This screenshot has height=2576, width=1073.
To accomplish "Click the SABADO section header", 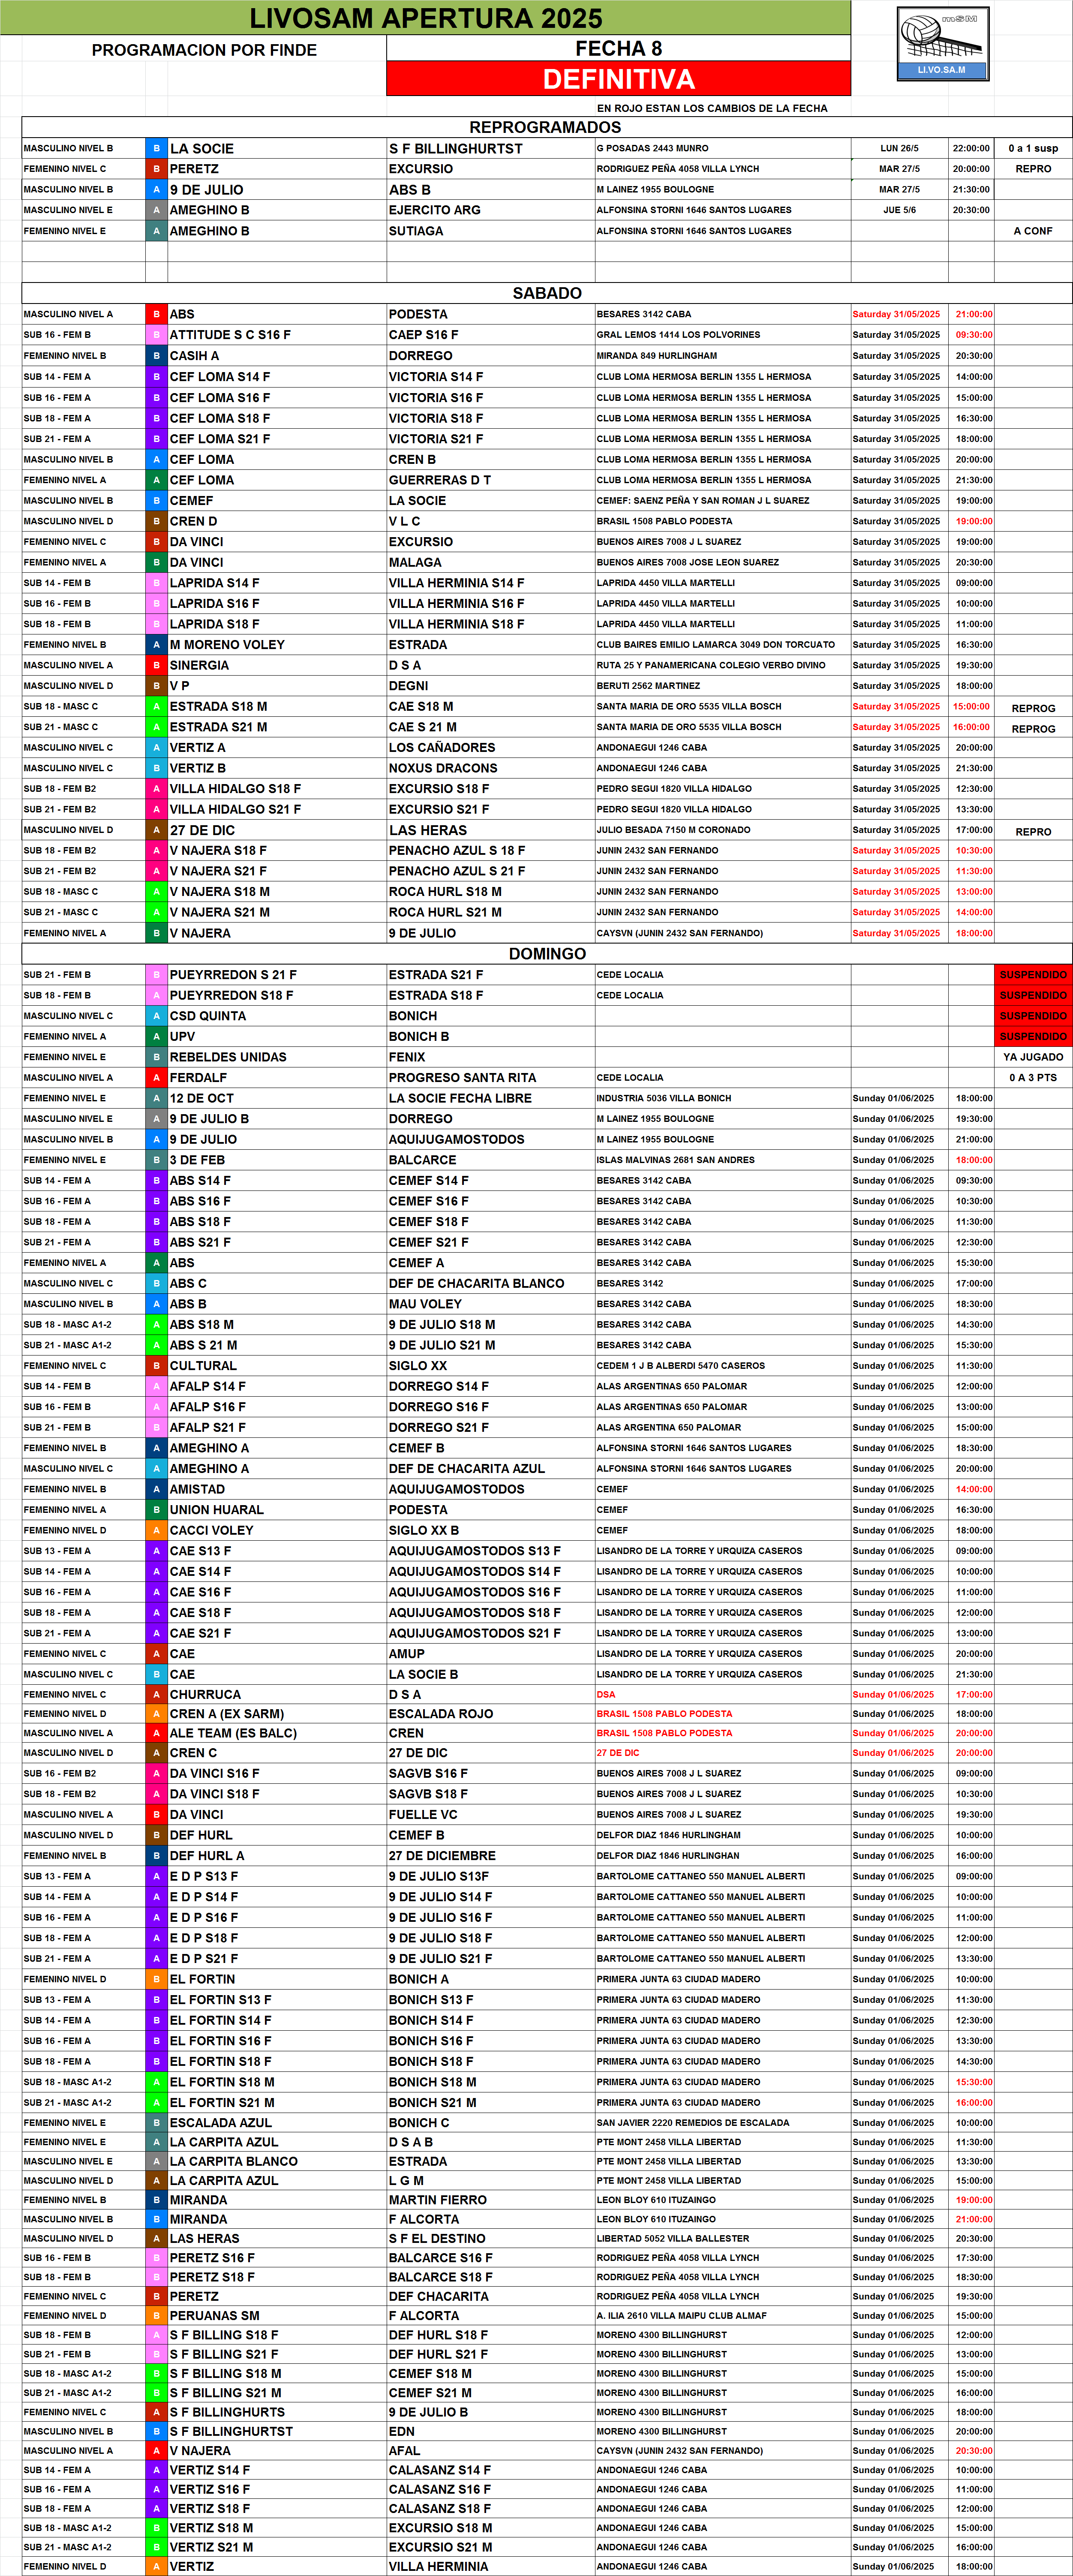I will (546, 293).
